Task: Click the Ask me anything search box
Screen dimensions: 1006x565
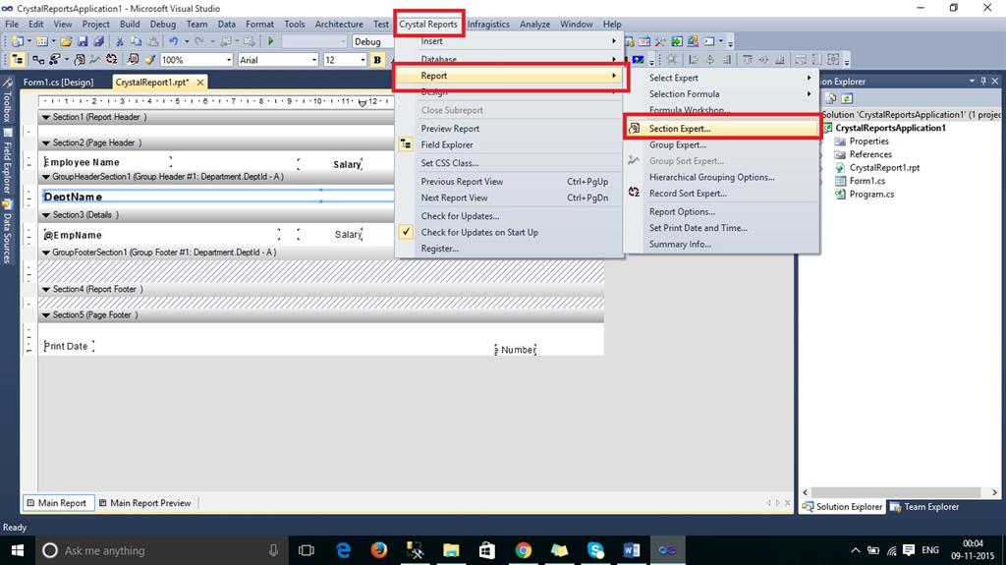Action: coord(162,550)
